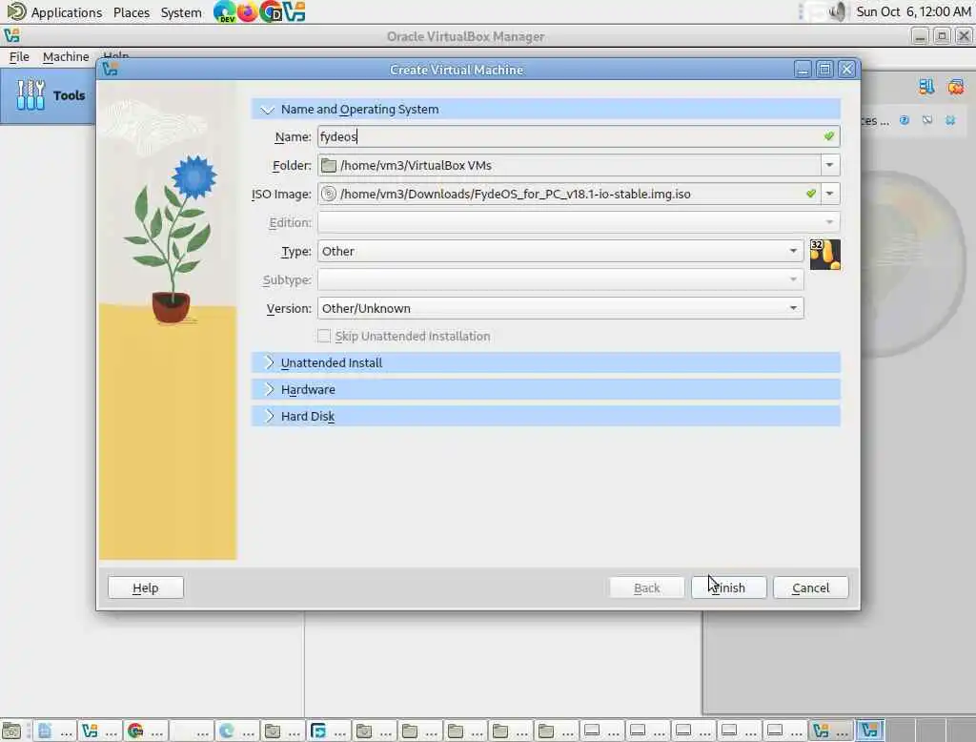Activate the highlighted VirtualBox taskbar item
This screenshot has height=742, width=976.
point(869,731)
